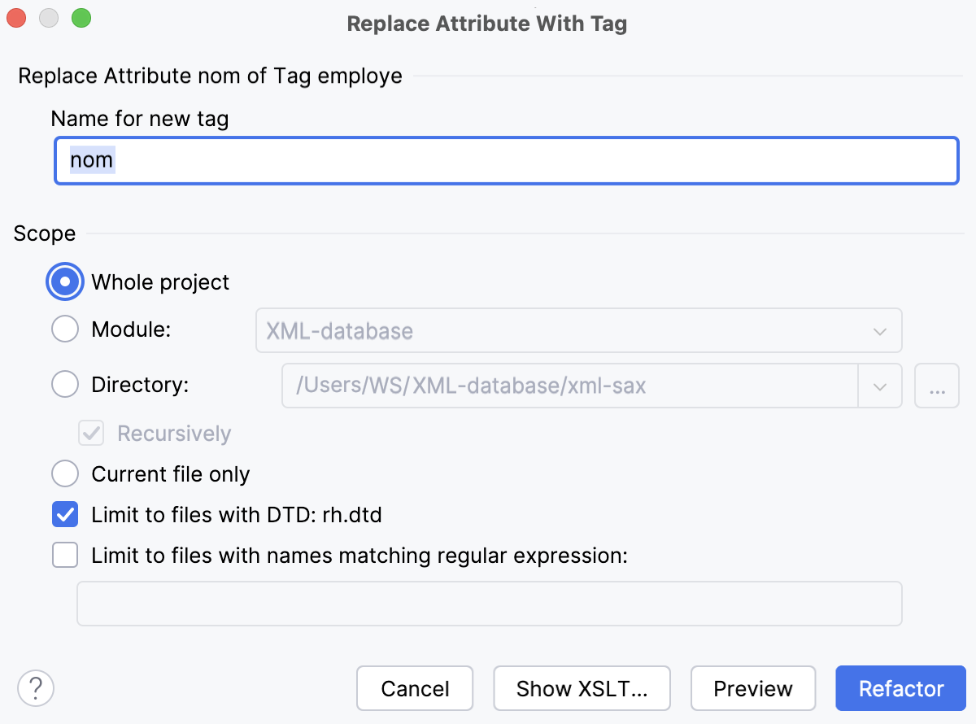Enable limiting files by regular expression
Image resolution: width=976 pixels, height=724 pixels.
[64, 555]
